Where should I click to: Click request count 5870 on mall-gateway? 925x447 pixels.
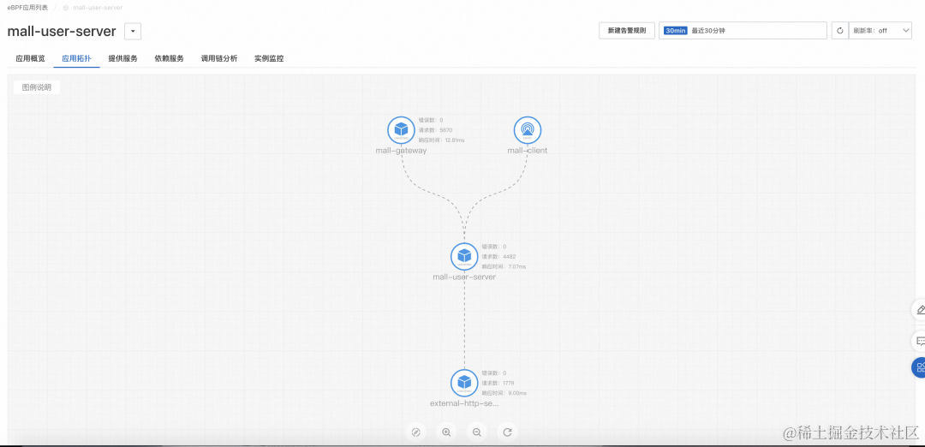coord(435,130)
